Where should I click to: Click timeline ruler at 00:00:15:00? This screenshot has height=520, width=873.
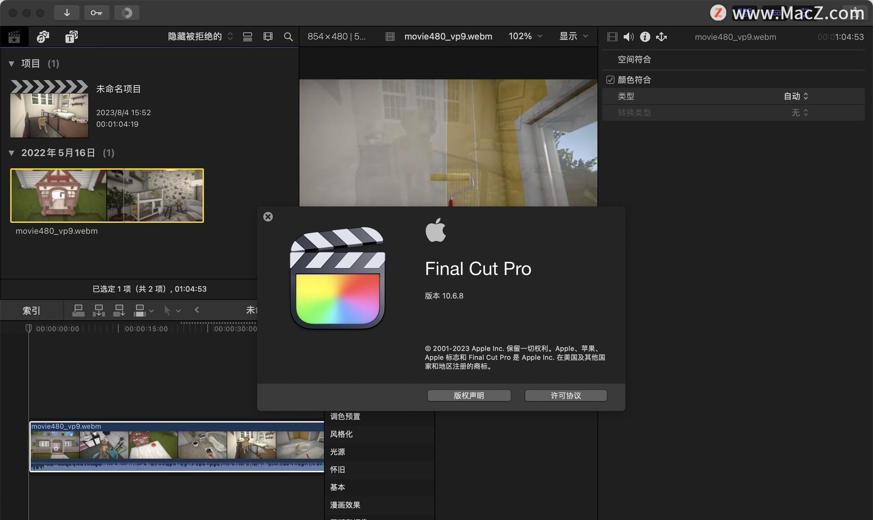146,329
